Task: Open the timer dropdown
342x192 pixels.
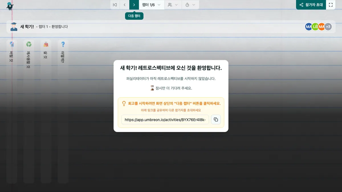Action: click(190, 5)
